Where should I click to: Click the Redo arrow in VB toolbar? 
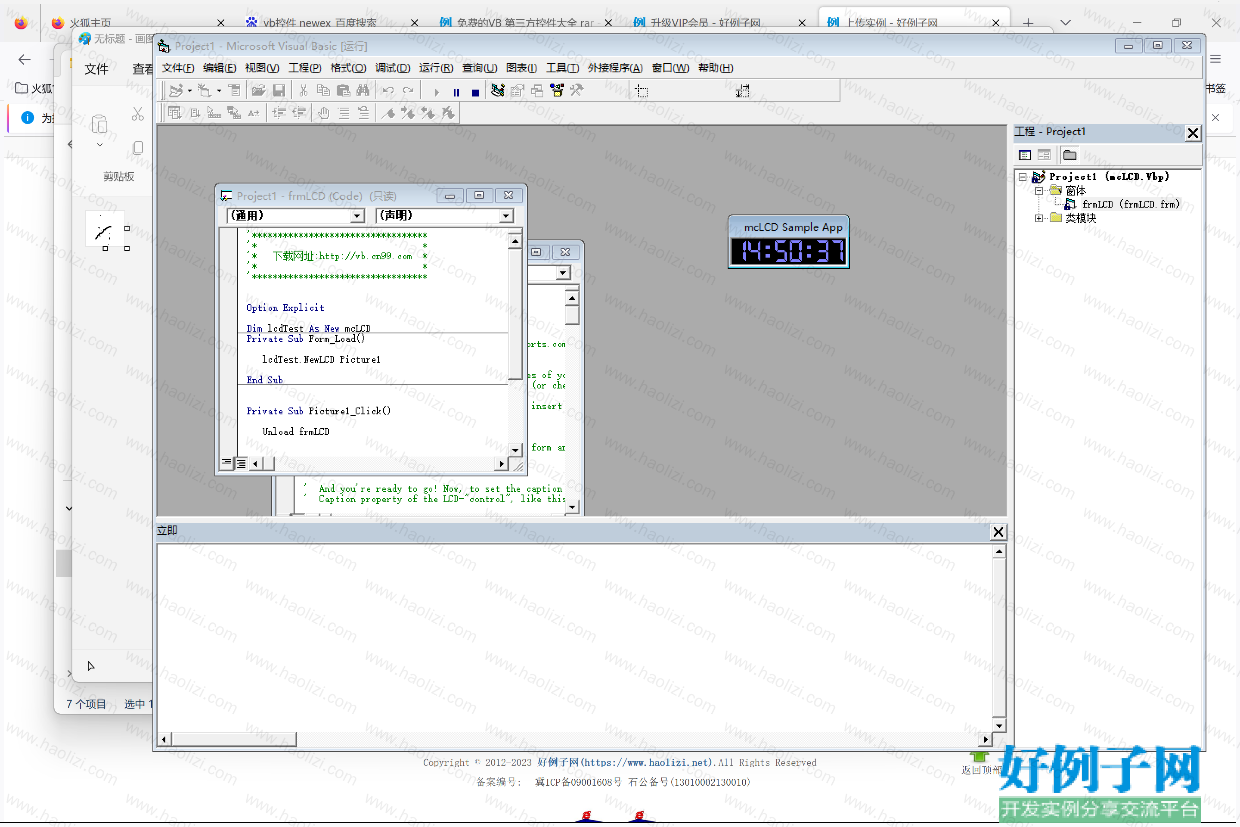tap(408, 91)
